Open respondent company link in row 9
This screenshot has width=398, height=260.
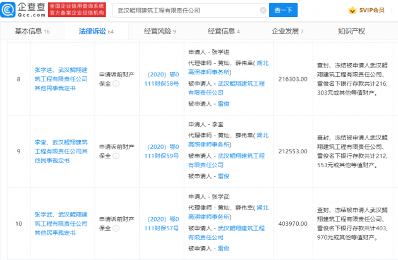click(x=227, y=160)
